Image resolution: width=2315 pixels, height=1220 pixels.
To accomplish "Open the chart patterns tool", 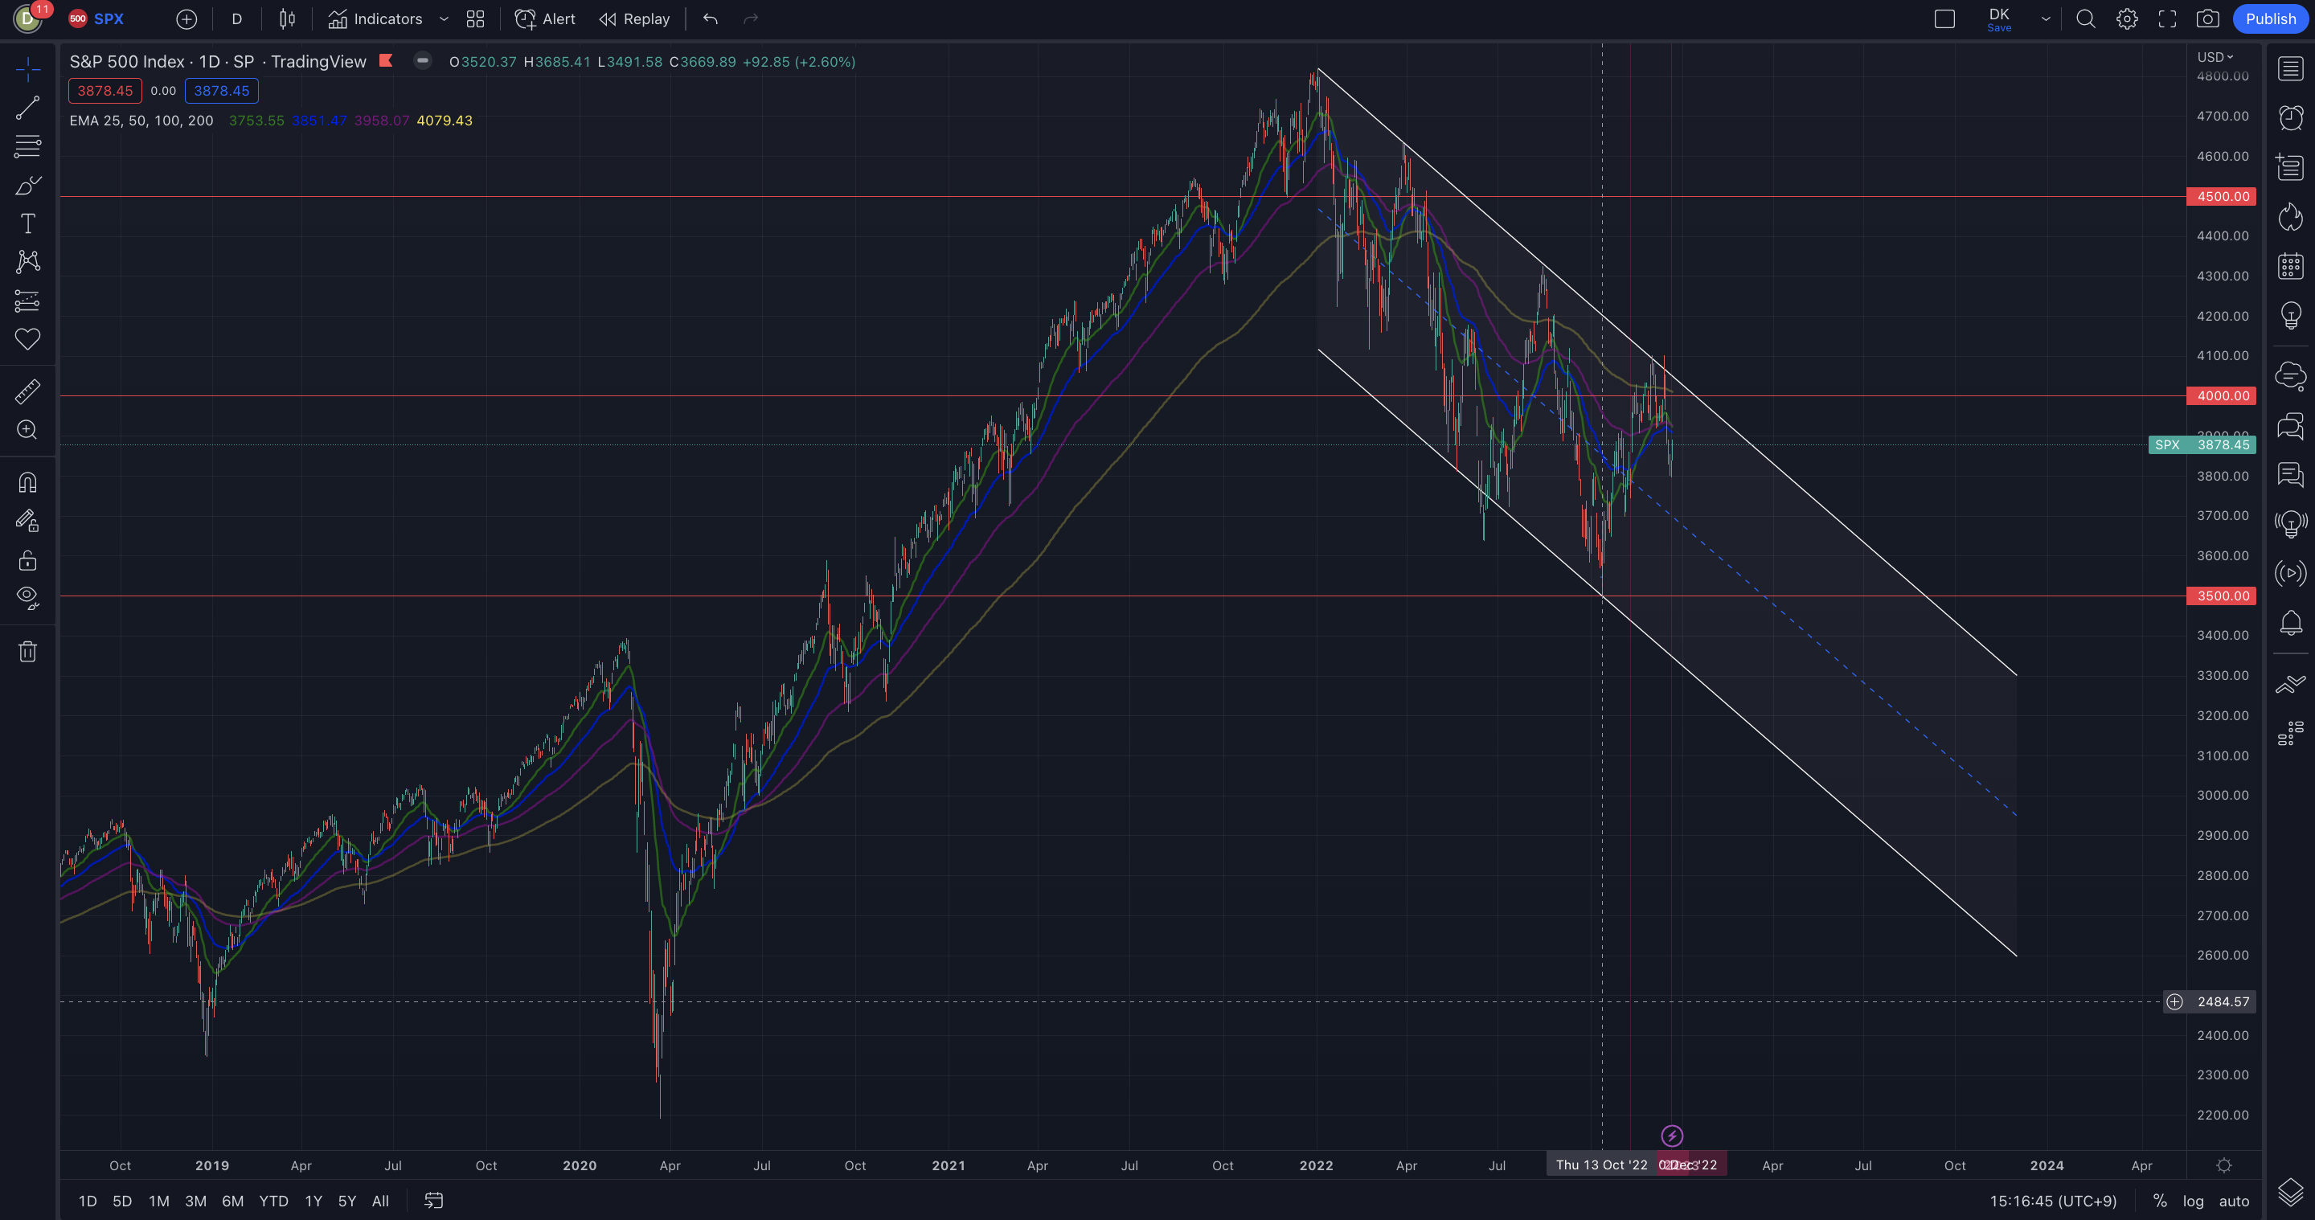I will coord(28,261).
